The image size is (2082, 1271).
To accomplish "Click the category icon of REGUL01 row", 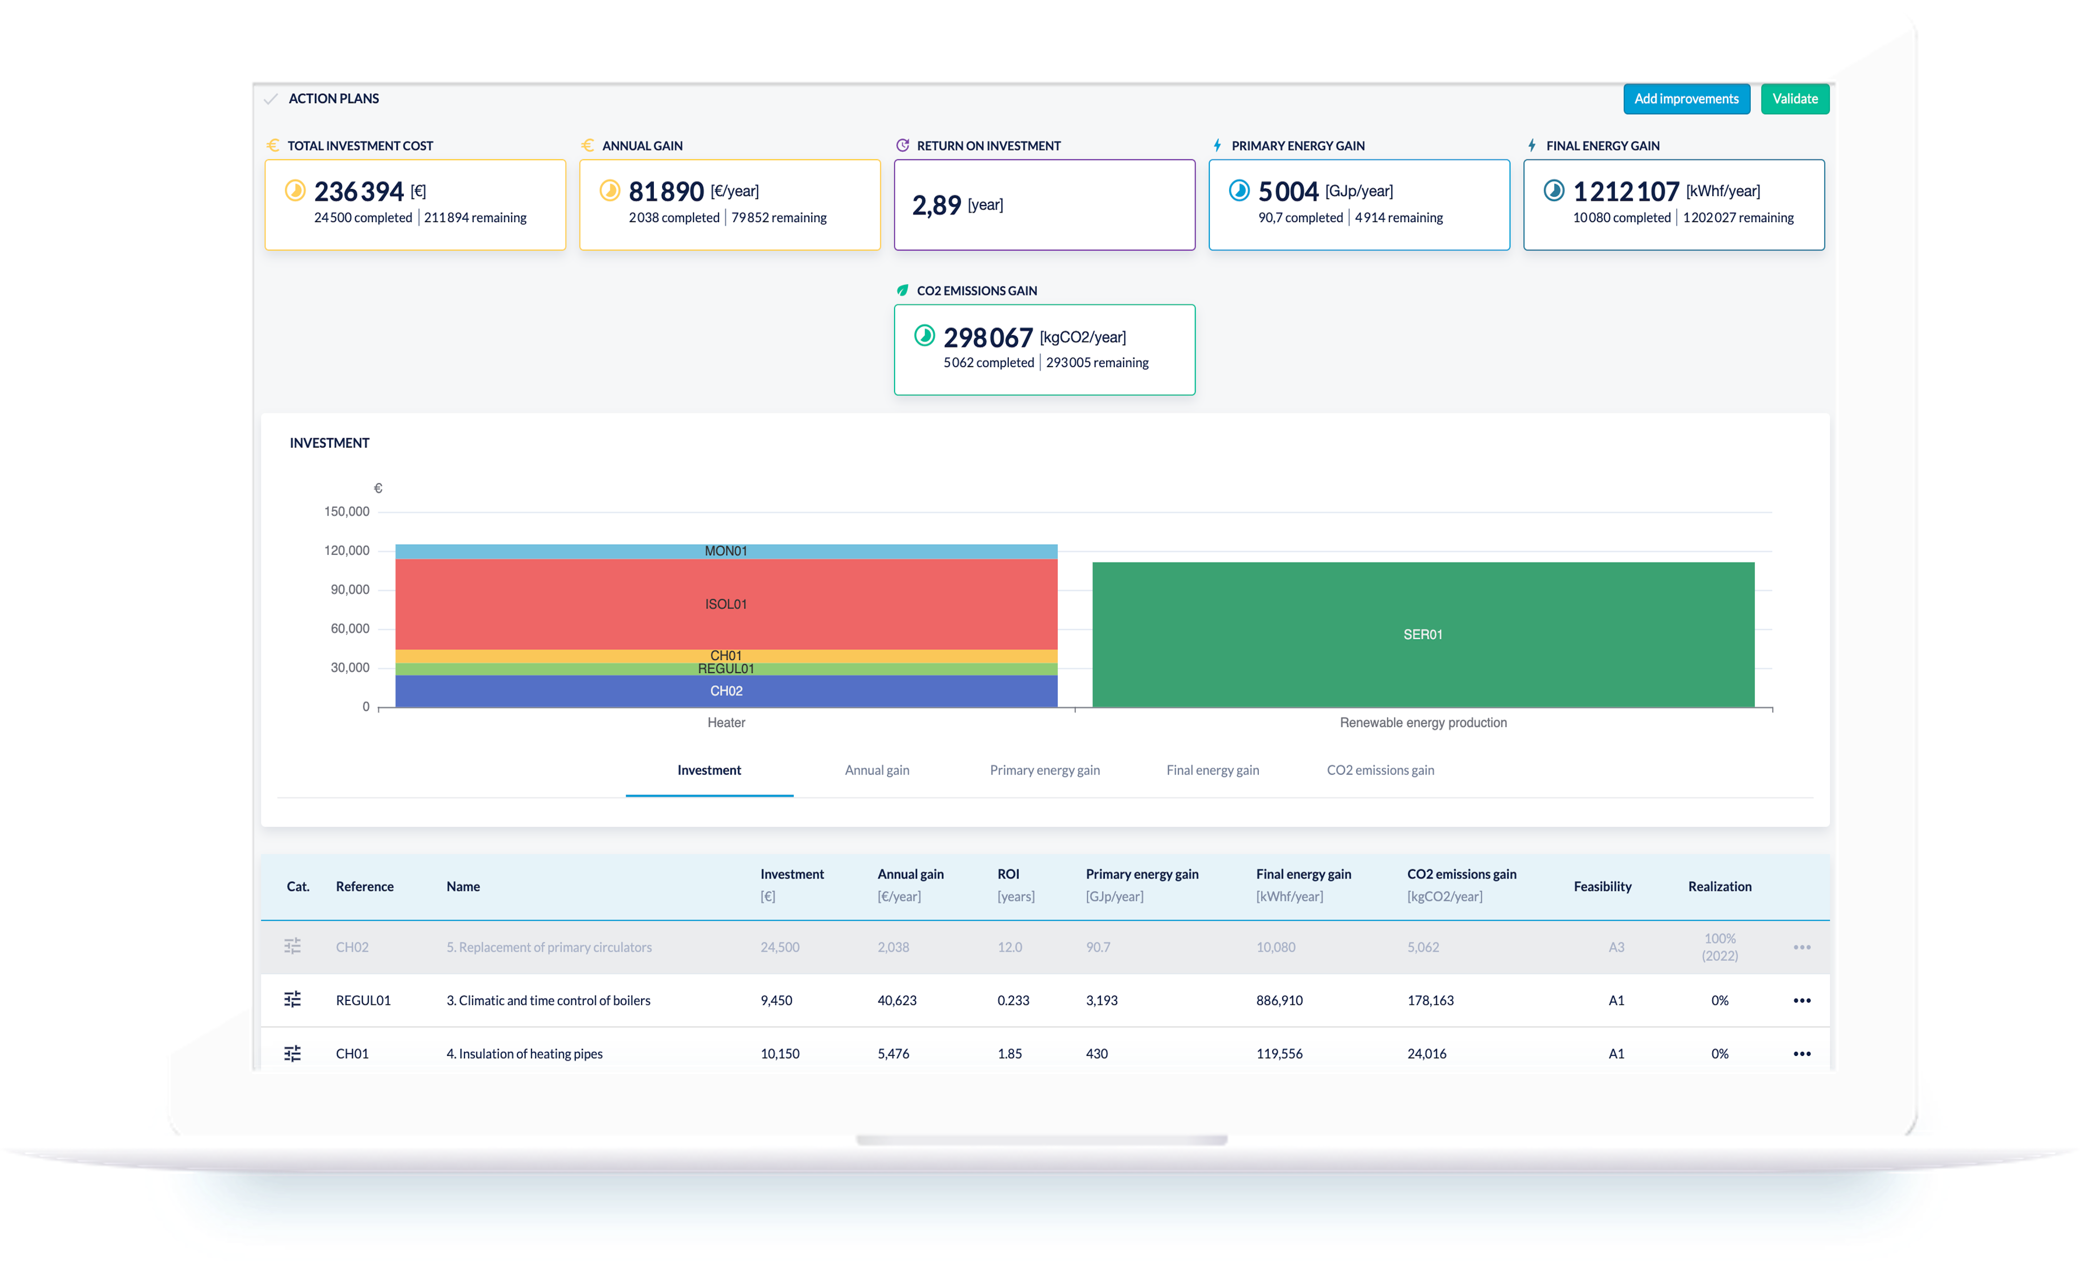I will (x=292, y=1000).
